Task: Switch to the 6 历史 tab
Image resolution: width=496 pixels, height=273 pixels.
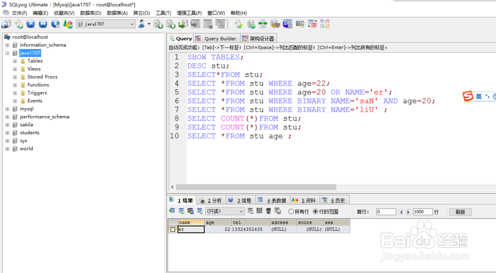Action: [335, 200]
